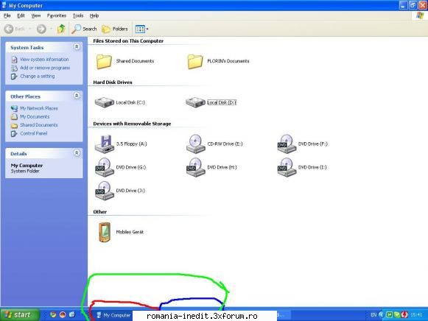Click the red tray icon beside clock

coord(404,315)
